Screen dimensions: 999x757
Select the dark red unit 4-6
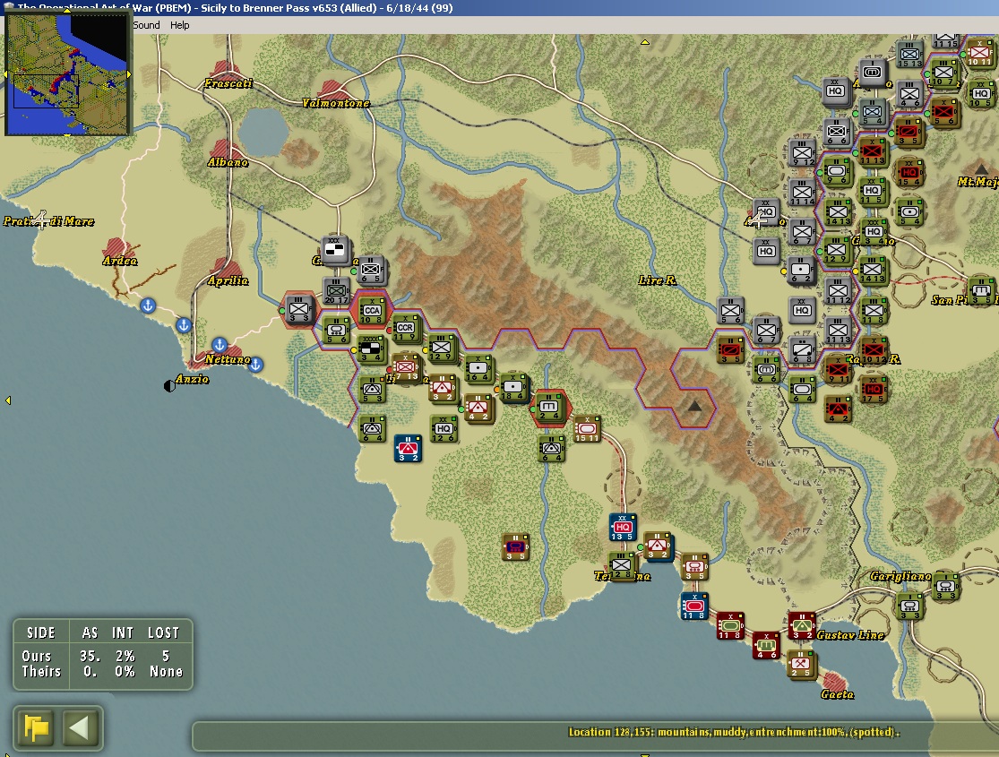click(766, 646)
